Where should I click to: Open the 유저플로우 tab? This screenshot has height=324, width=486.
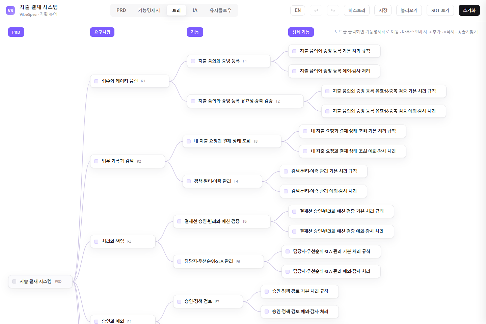(x=220, y=10)
